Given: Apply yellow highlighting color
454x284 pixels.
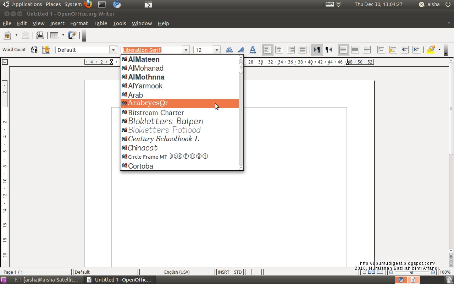Looking at the screenshot, I should (431, 50).
